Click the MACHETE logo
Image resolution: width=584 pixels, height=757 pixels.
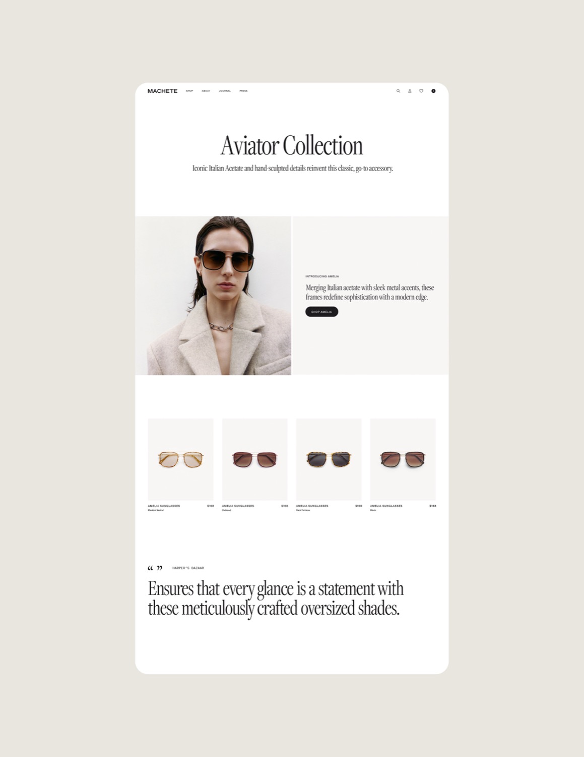[162, 91]
